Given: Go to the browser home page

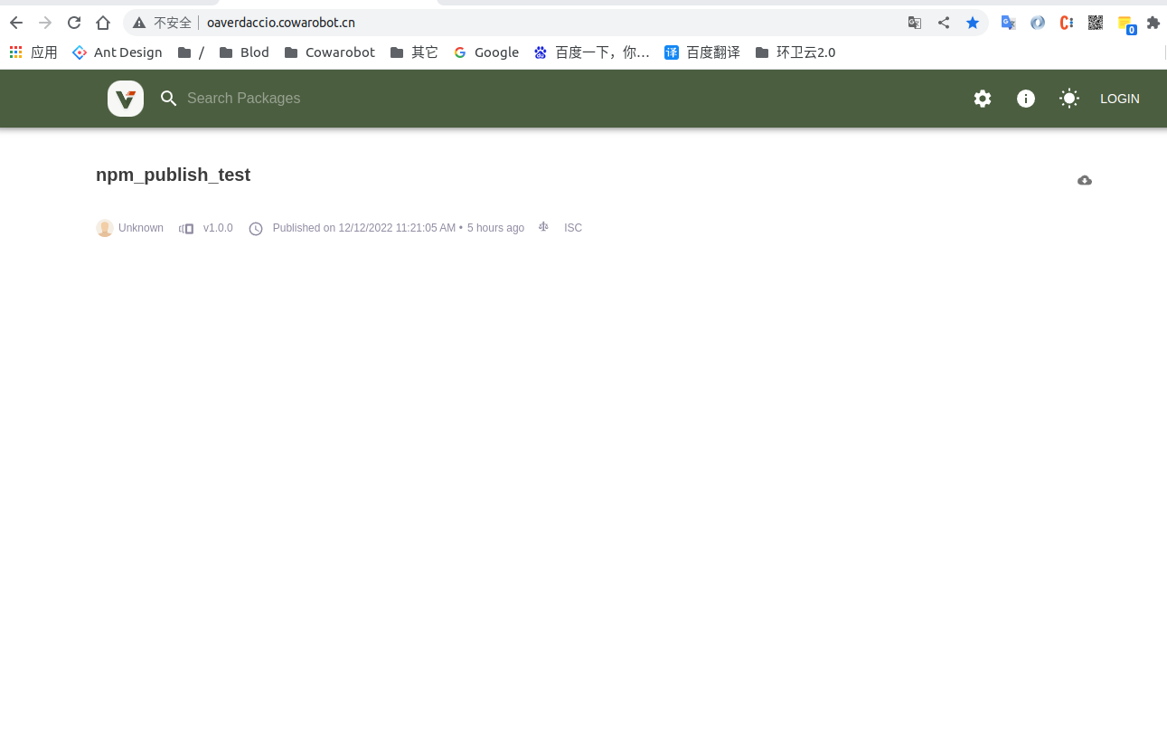Looking at the screenshot, I should click(x=103, y=23).
